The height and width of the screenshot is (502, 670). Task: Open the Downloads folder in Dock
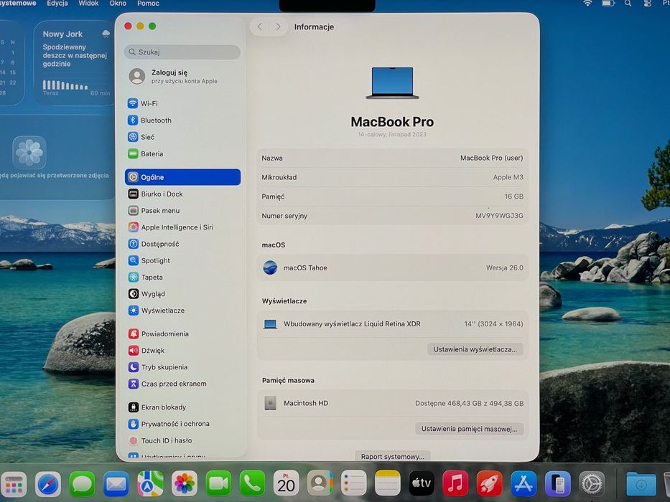click(x=641, y=485)
